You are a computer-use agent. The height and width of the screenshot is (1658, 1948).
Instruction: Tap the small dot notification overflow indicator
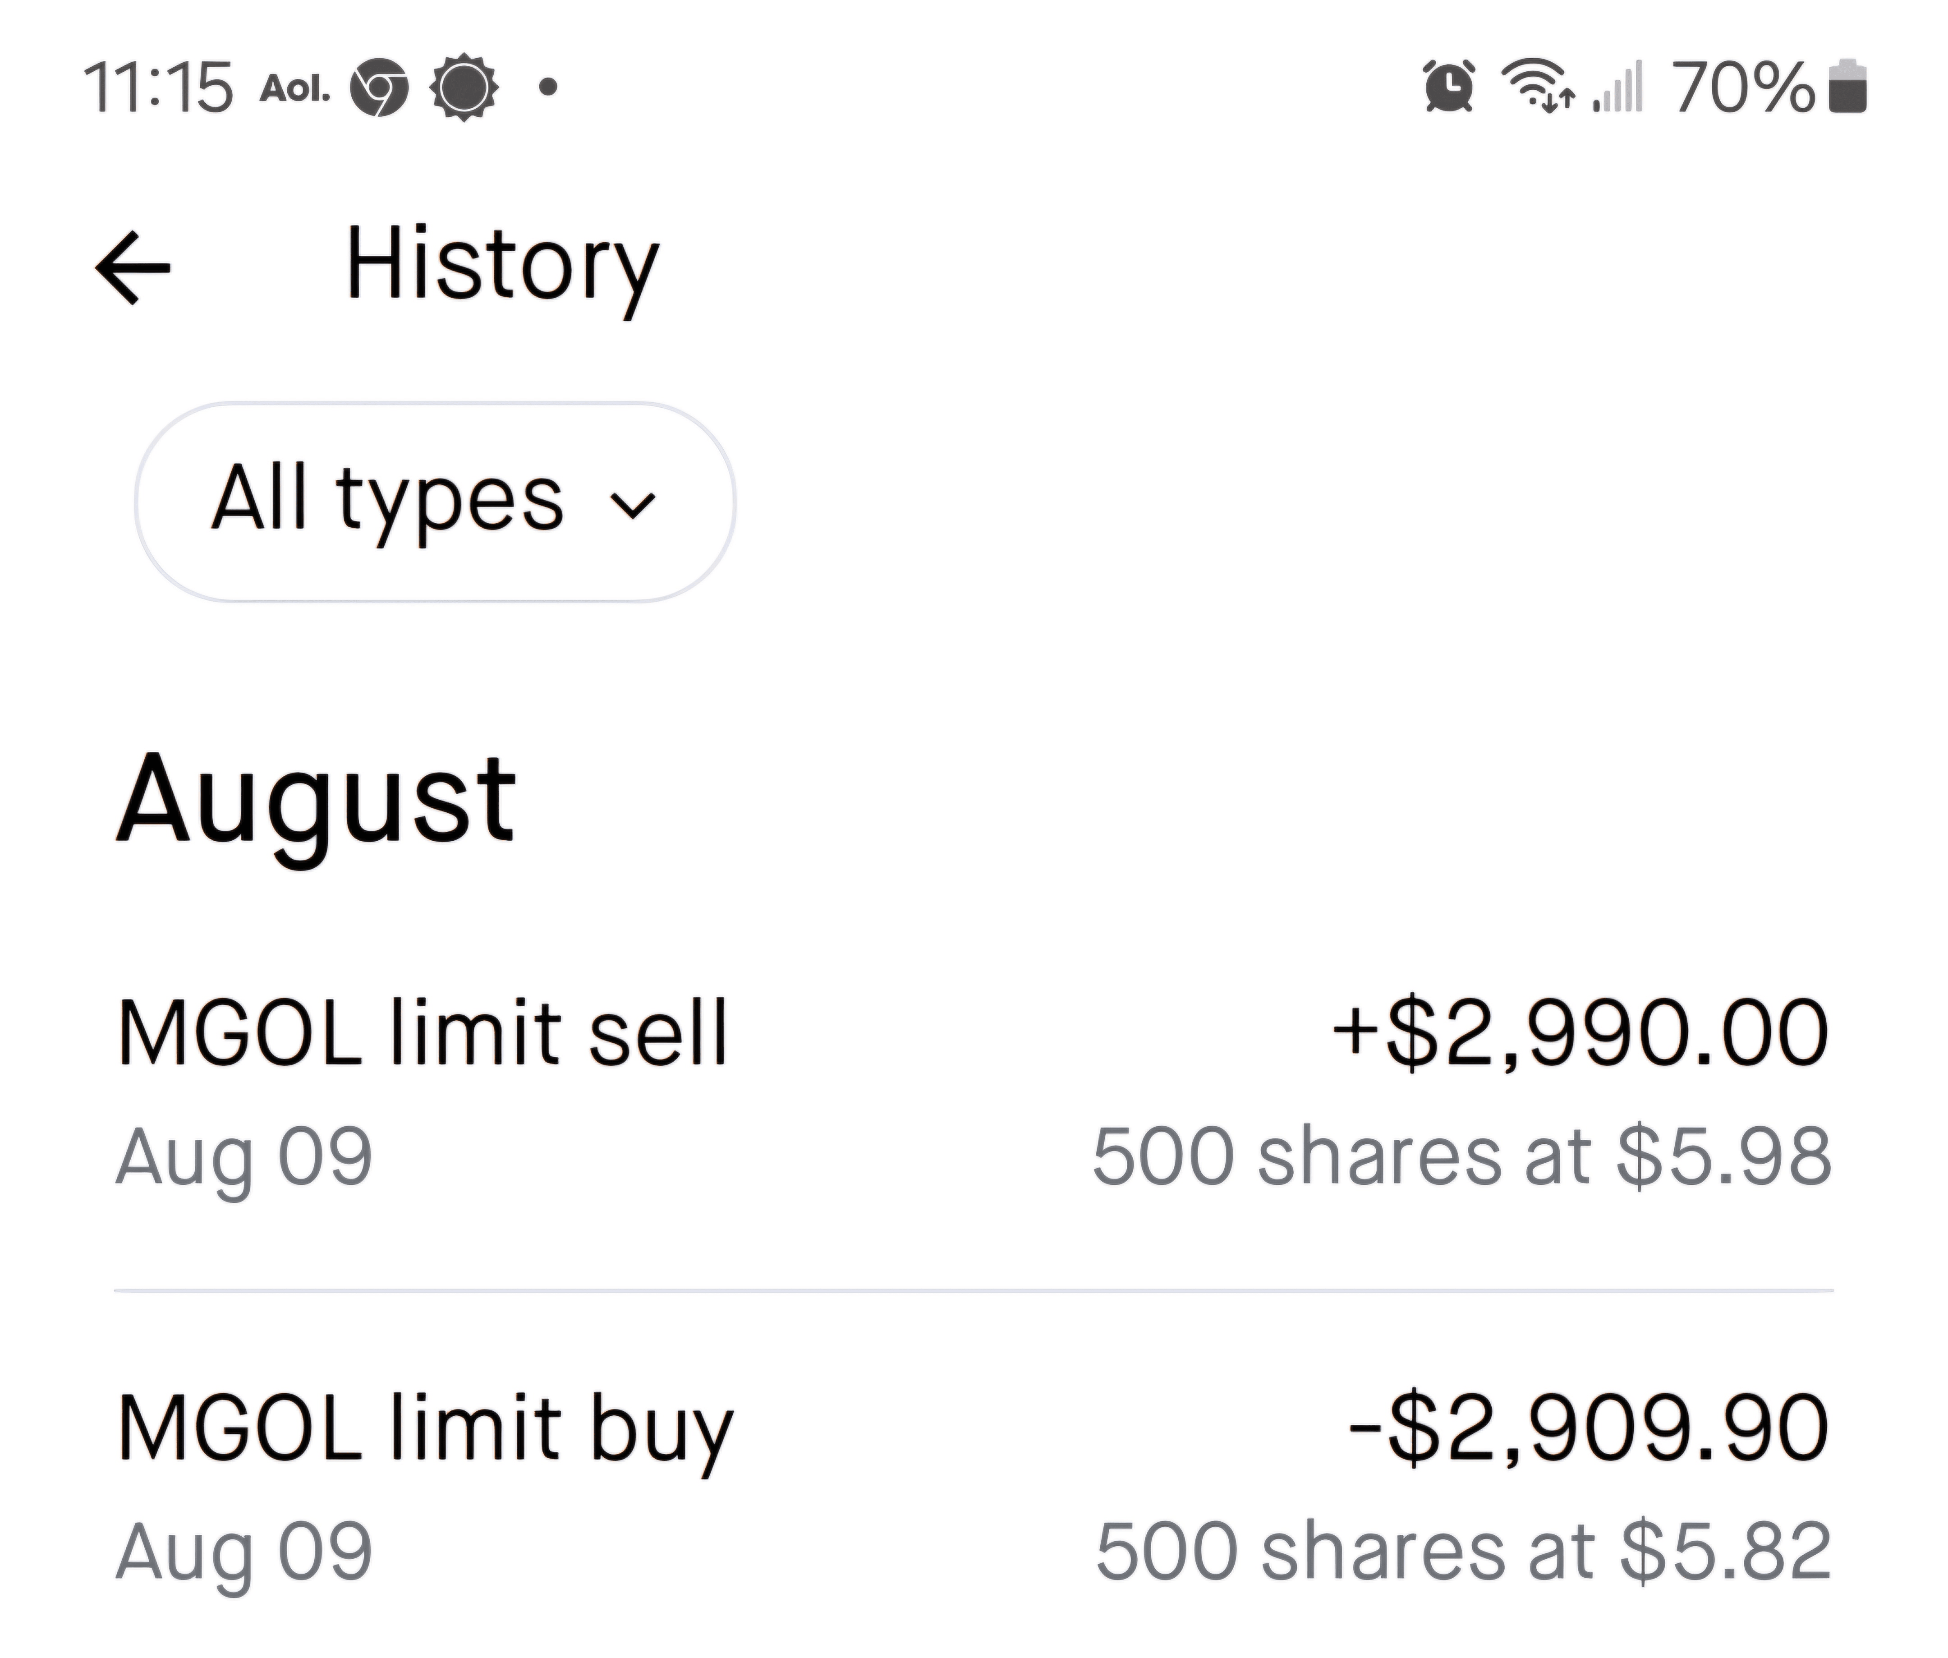(549, 88)
